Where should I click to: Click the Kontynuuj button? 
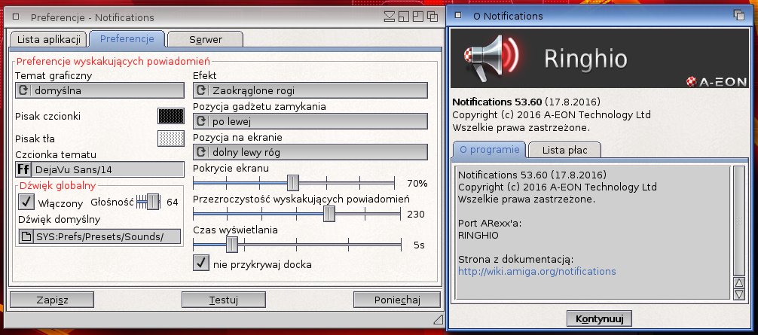tap(600, 318)
